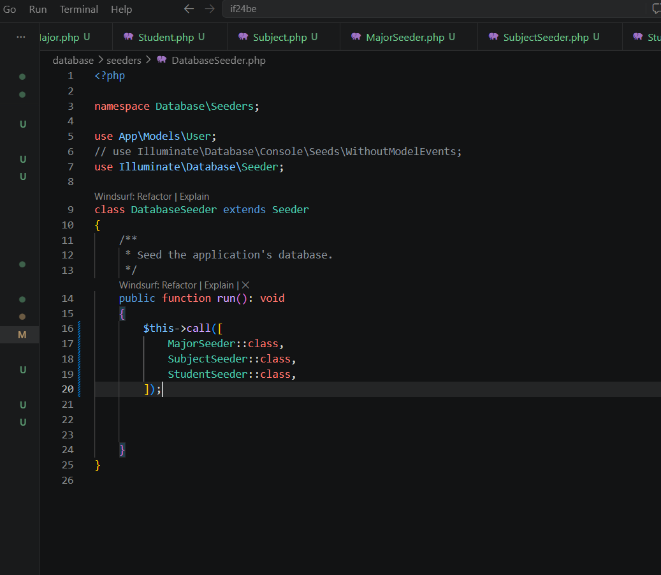661x575 pixels.
Task: Switch to the MajorSeeder.php tab
Action: (409, 37)
